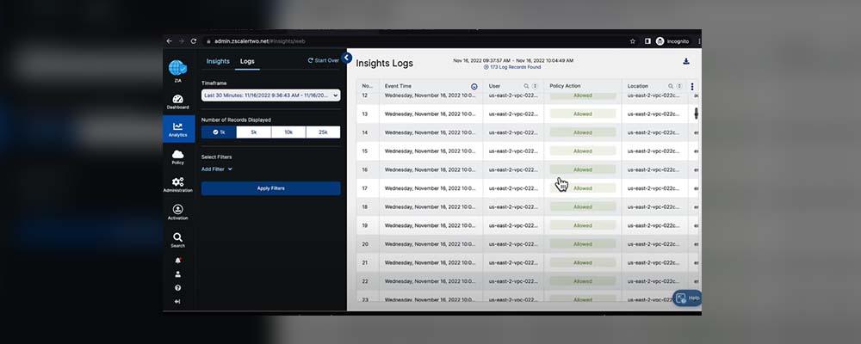The height and width of the screenshot is (344, 861).
Task: Select 1k records displayed
Action: 219,132
